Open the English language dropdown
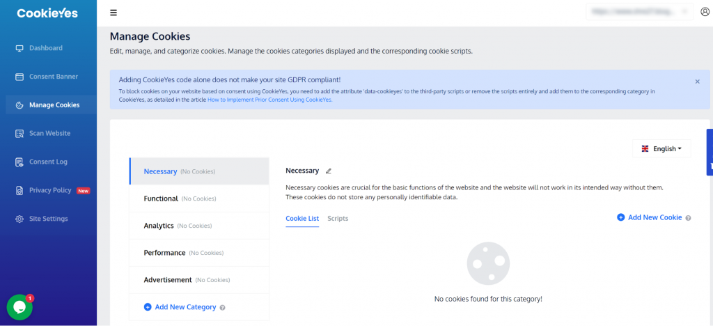The image size is (713, 326). point(661,148)
